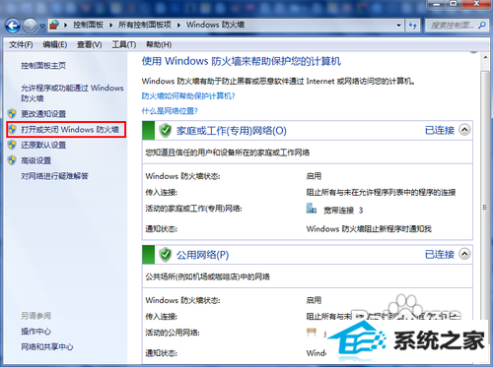Click shield icon beside 打开或关闭 Windows 防火墙
This screenshot has height=367, width=493.
point(12,129)
